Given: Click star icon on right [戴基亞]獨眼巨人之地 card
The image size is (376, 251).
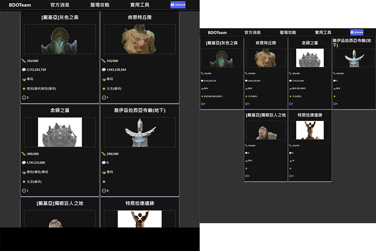Looking at the screenshot, I should point(246,169).
